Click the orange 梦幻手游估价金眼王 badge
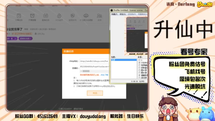This screenshot has width=215, height=121. [x=22, y=34]
